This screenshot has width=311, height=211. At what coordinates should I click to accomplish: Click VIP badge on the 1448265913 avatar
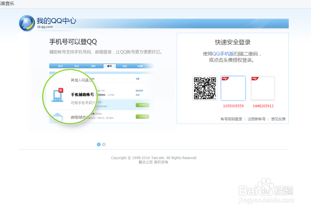click(255, 79)
